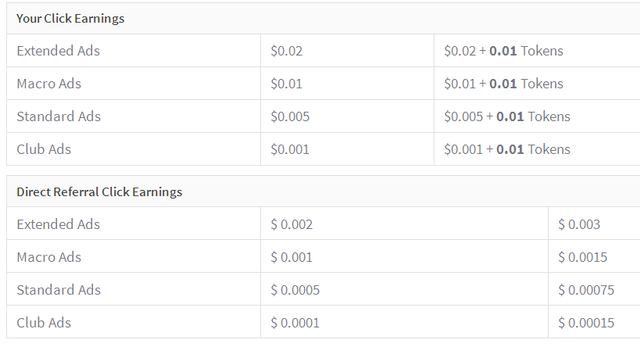Image resolution: width=640 pixels, height=347 pixels.
Task: Click the "$0.01 + 0.01 Tokens" cell
Action: 503,84
